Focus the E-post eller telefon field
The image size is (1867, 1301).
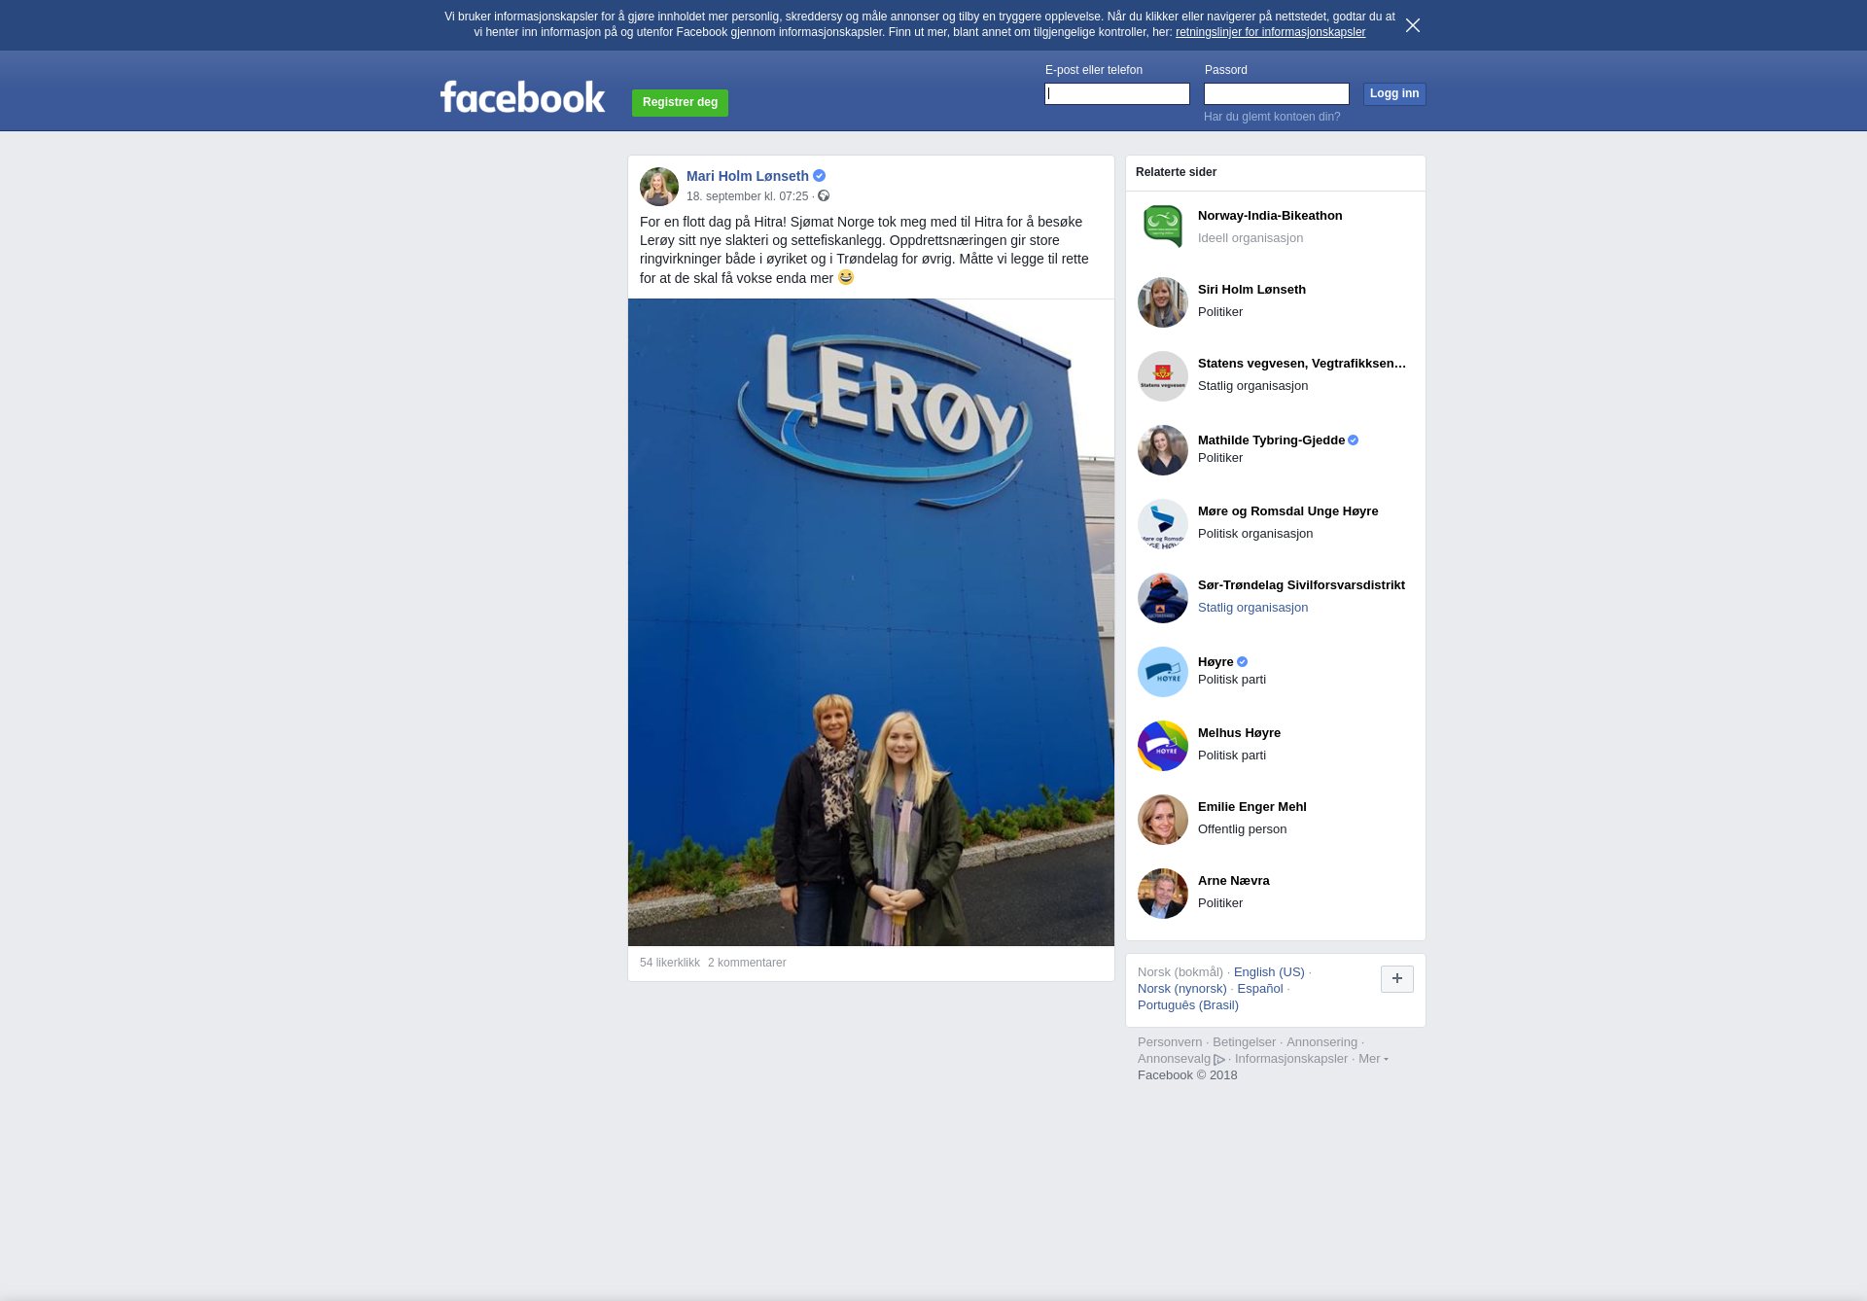pos(1116,93)
